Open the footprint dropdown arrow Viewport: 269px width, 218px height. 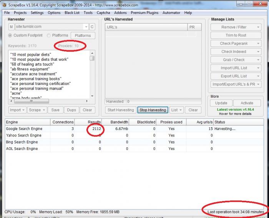pos(86,27)
